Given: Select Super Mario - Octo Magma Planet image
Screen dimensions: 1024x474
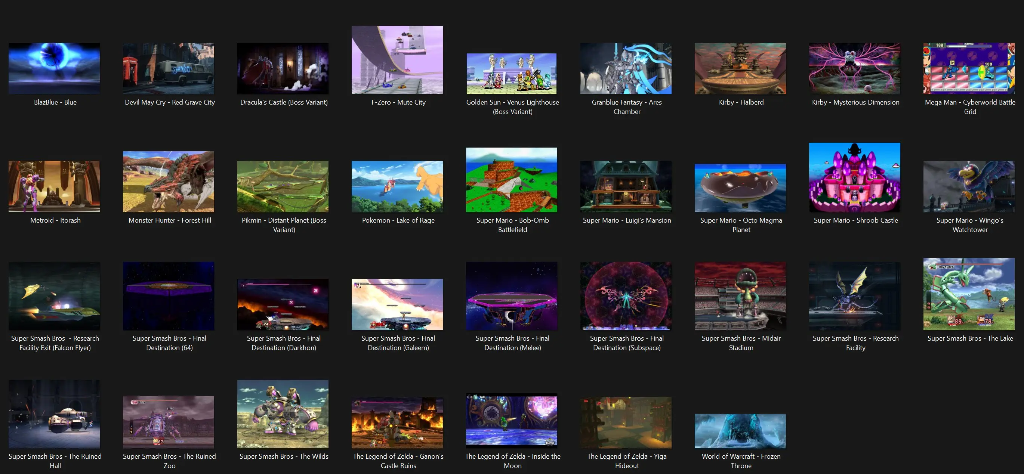Looking at the screenshot, I should point(740,188).
